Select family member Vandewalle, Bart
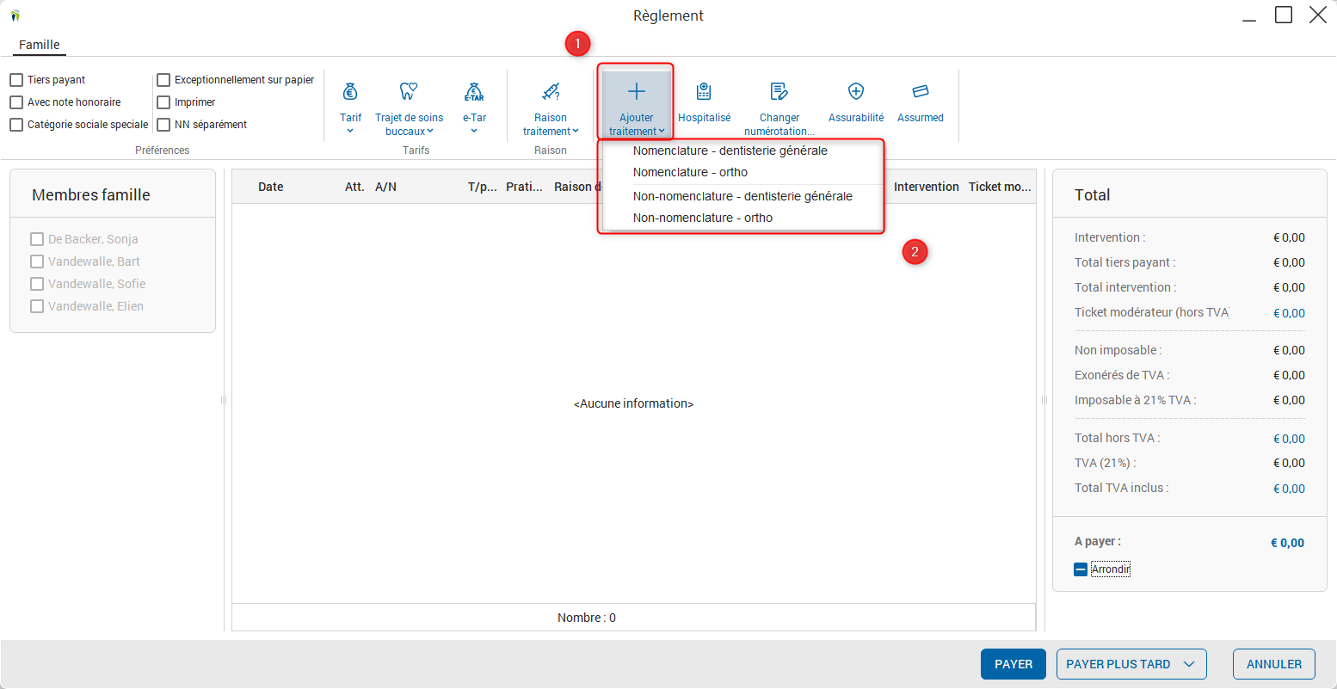The width and height of the screenshot is (1337, 689). tap(37, 261)
